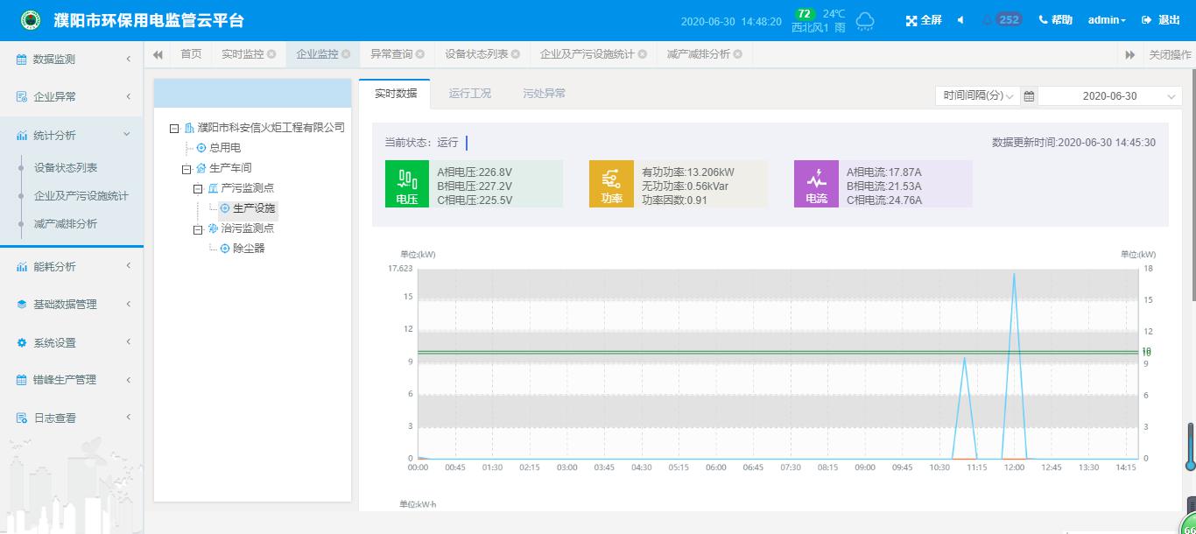Close the 异常查询 tab

click(x=420, y=54)
